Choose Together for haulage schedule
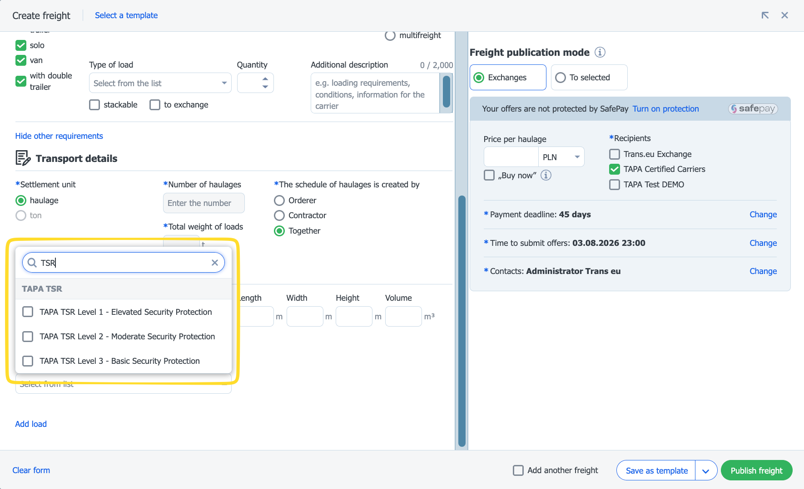Image resolution: width=804 pixels, height=489 pixels. [279, 231]
